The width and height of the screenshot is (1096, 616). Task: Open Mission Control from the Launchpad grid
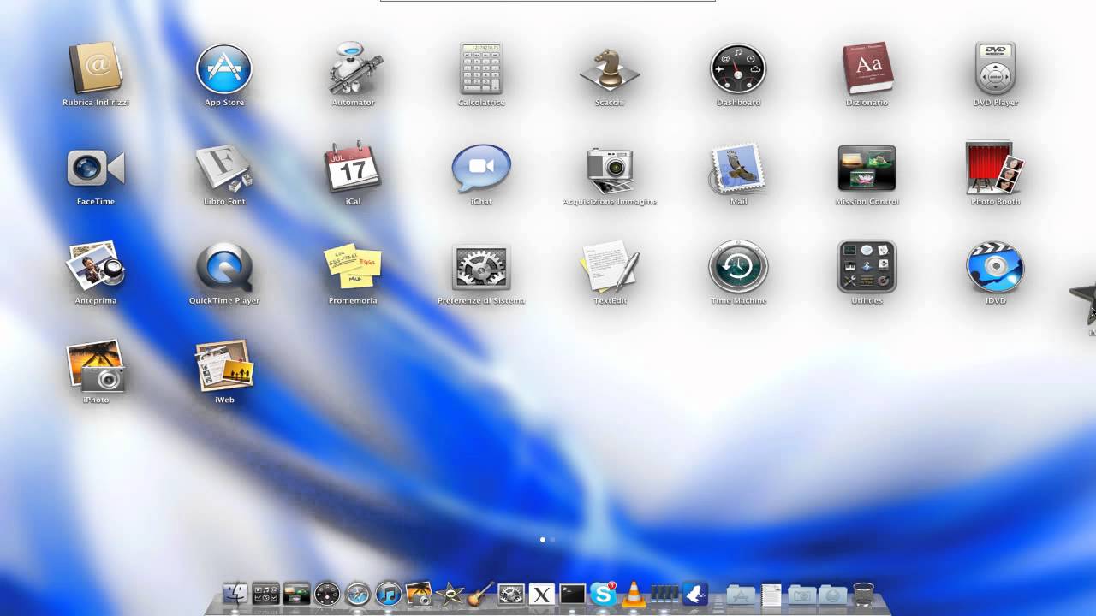tap(867, 169)
